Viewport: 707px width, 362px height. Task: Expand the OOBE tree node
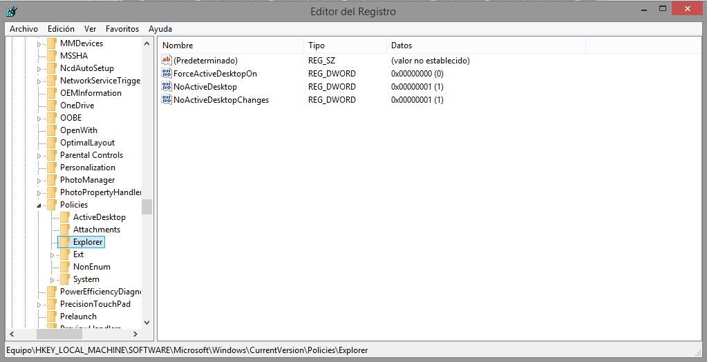point(39,119)
